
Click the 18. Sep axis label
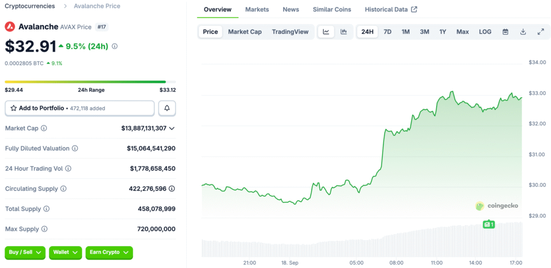click(290, 262)
